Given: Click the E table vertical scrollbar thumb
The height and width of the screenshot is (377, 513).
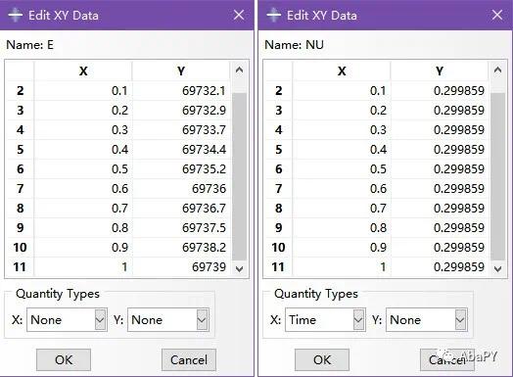Looking at the screenshot, I should 240,176.
